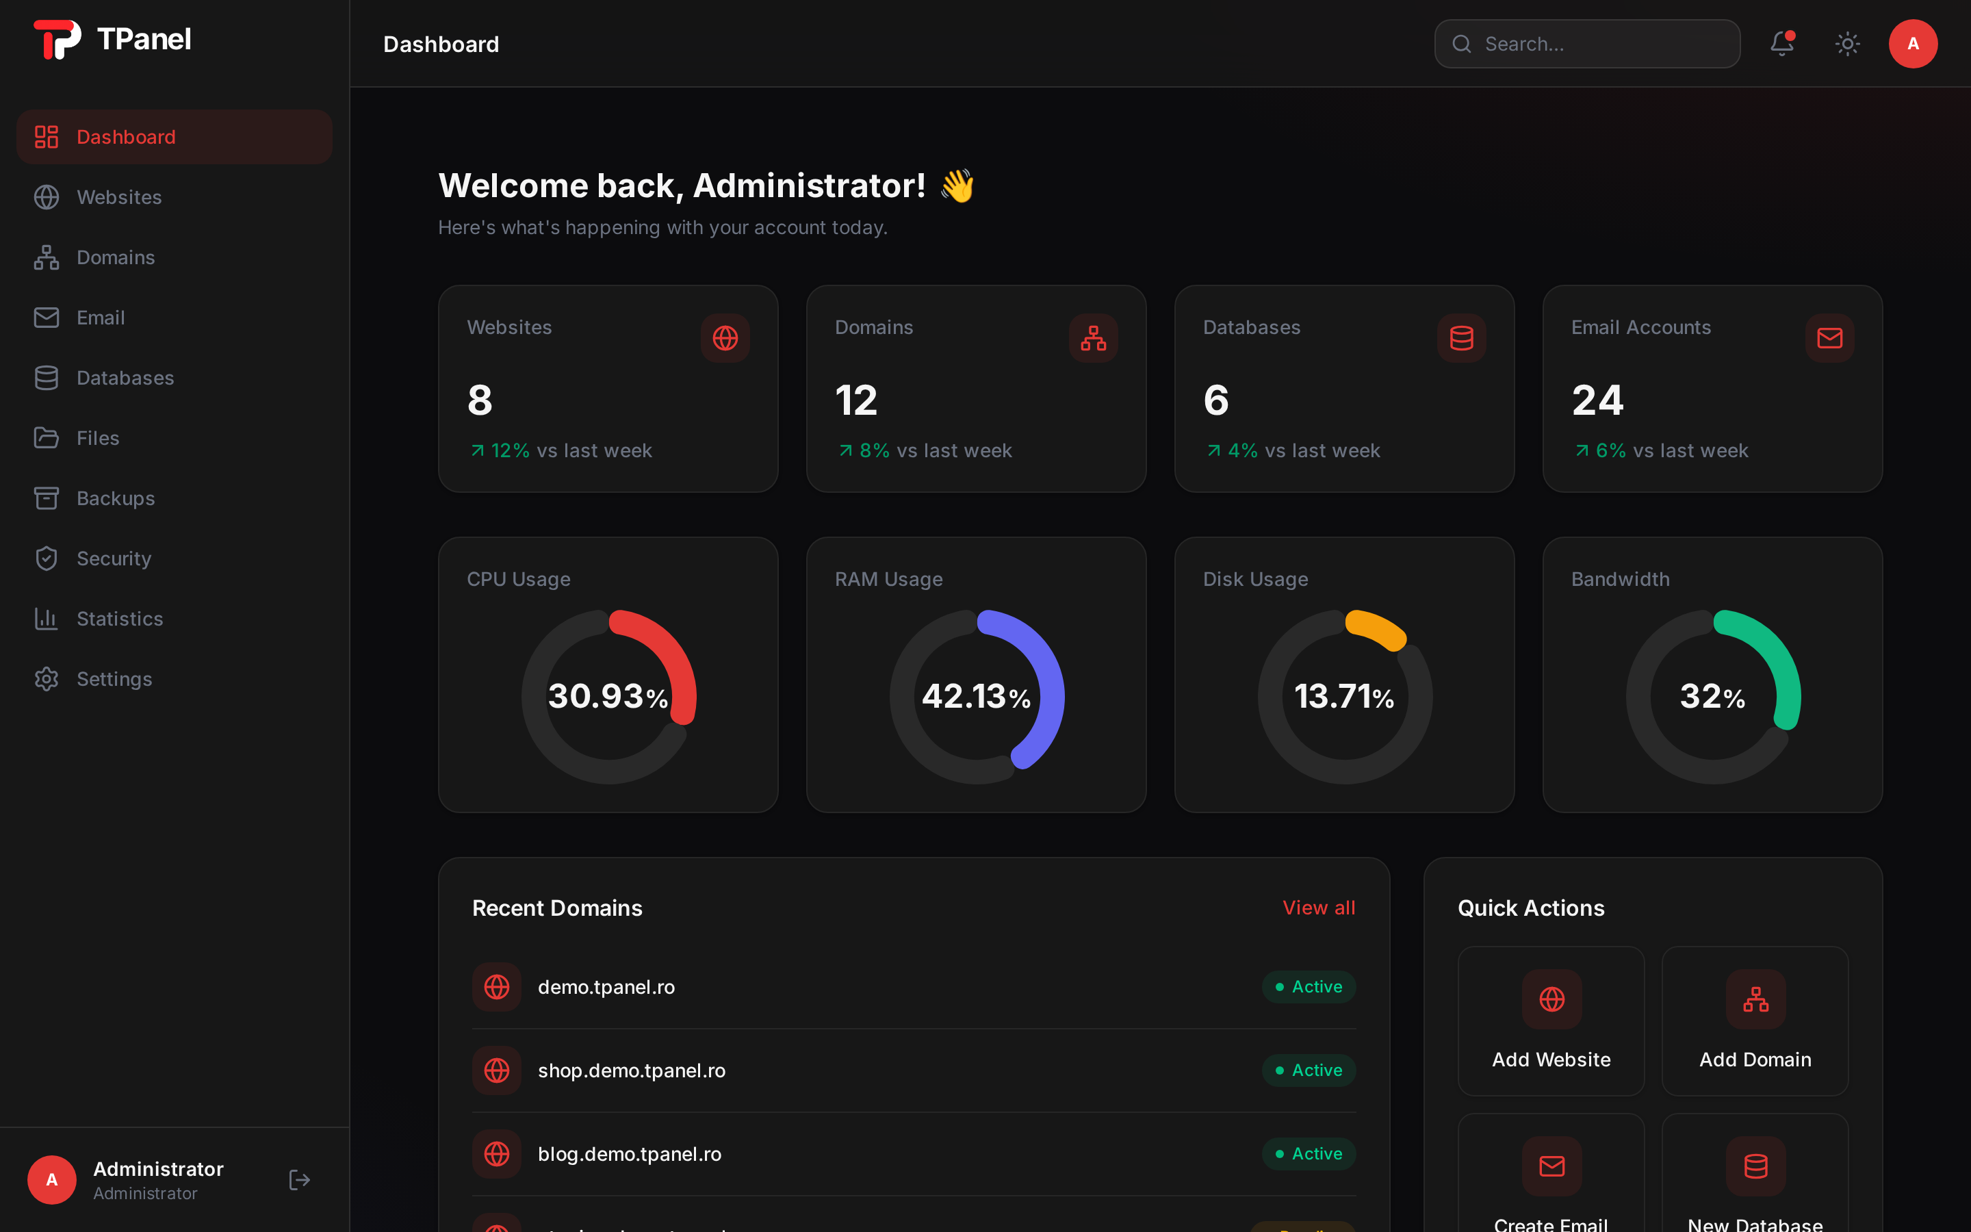Viewport: 1971px width, 1232px height.
Task: Click Active badge for demo.tpanel.ro
Action: pos(1309,987)
